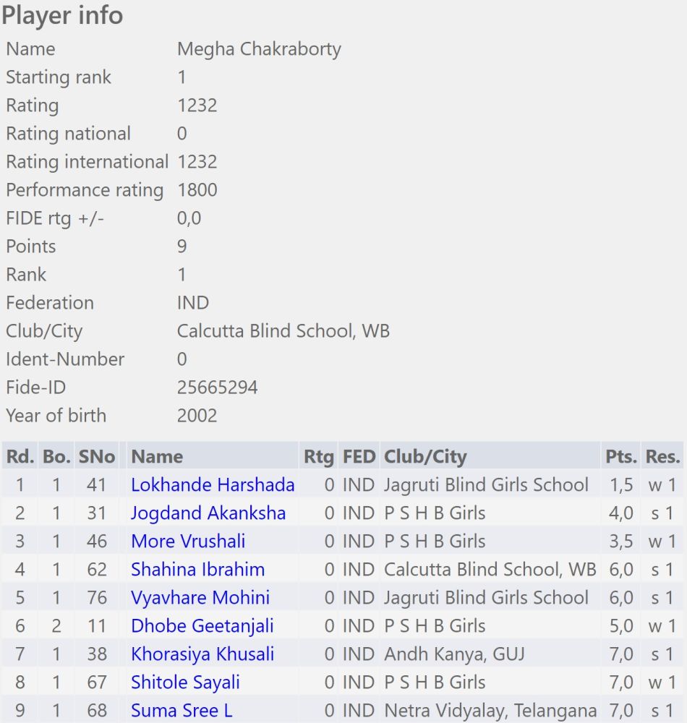This screenshot has width=687, height=723.
Task: Click the Megha Chakraborty name text
Action: click(259, 49)
